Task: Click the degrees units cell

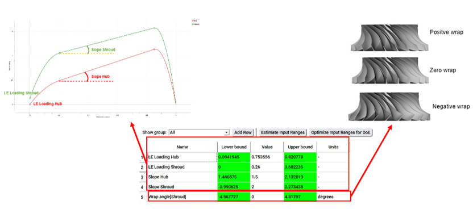Action: (333, 197)
